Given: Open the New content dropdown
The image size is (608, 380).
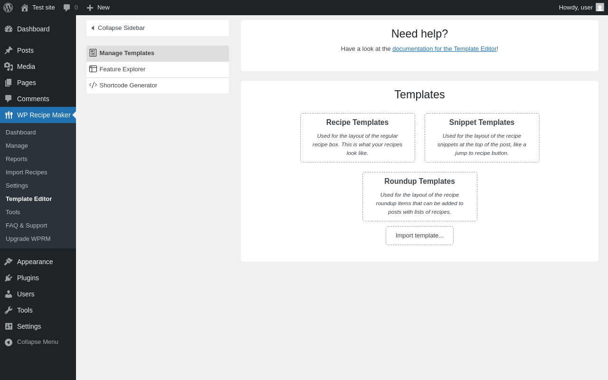Looking at the screenshot, I should [x=98, y=8].
